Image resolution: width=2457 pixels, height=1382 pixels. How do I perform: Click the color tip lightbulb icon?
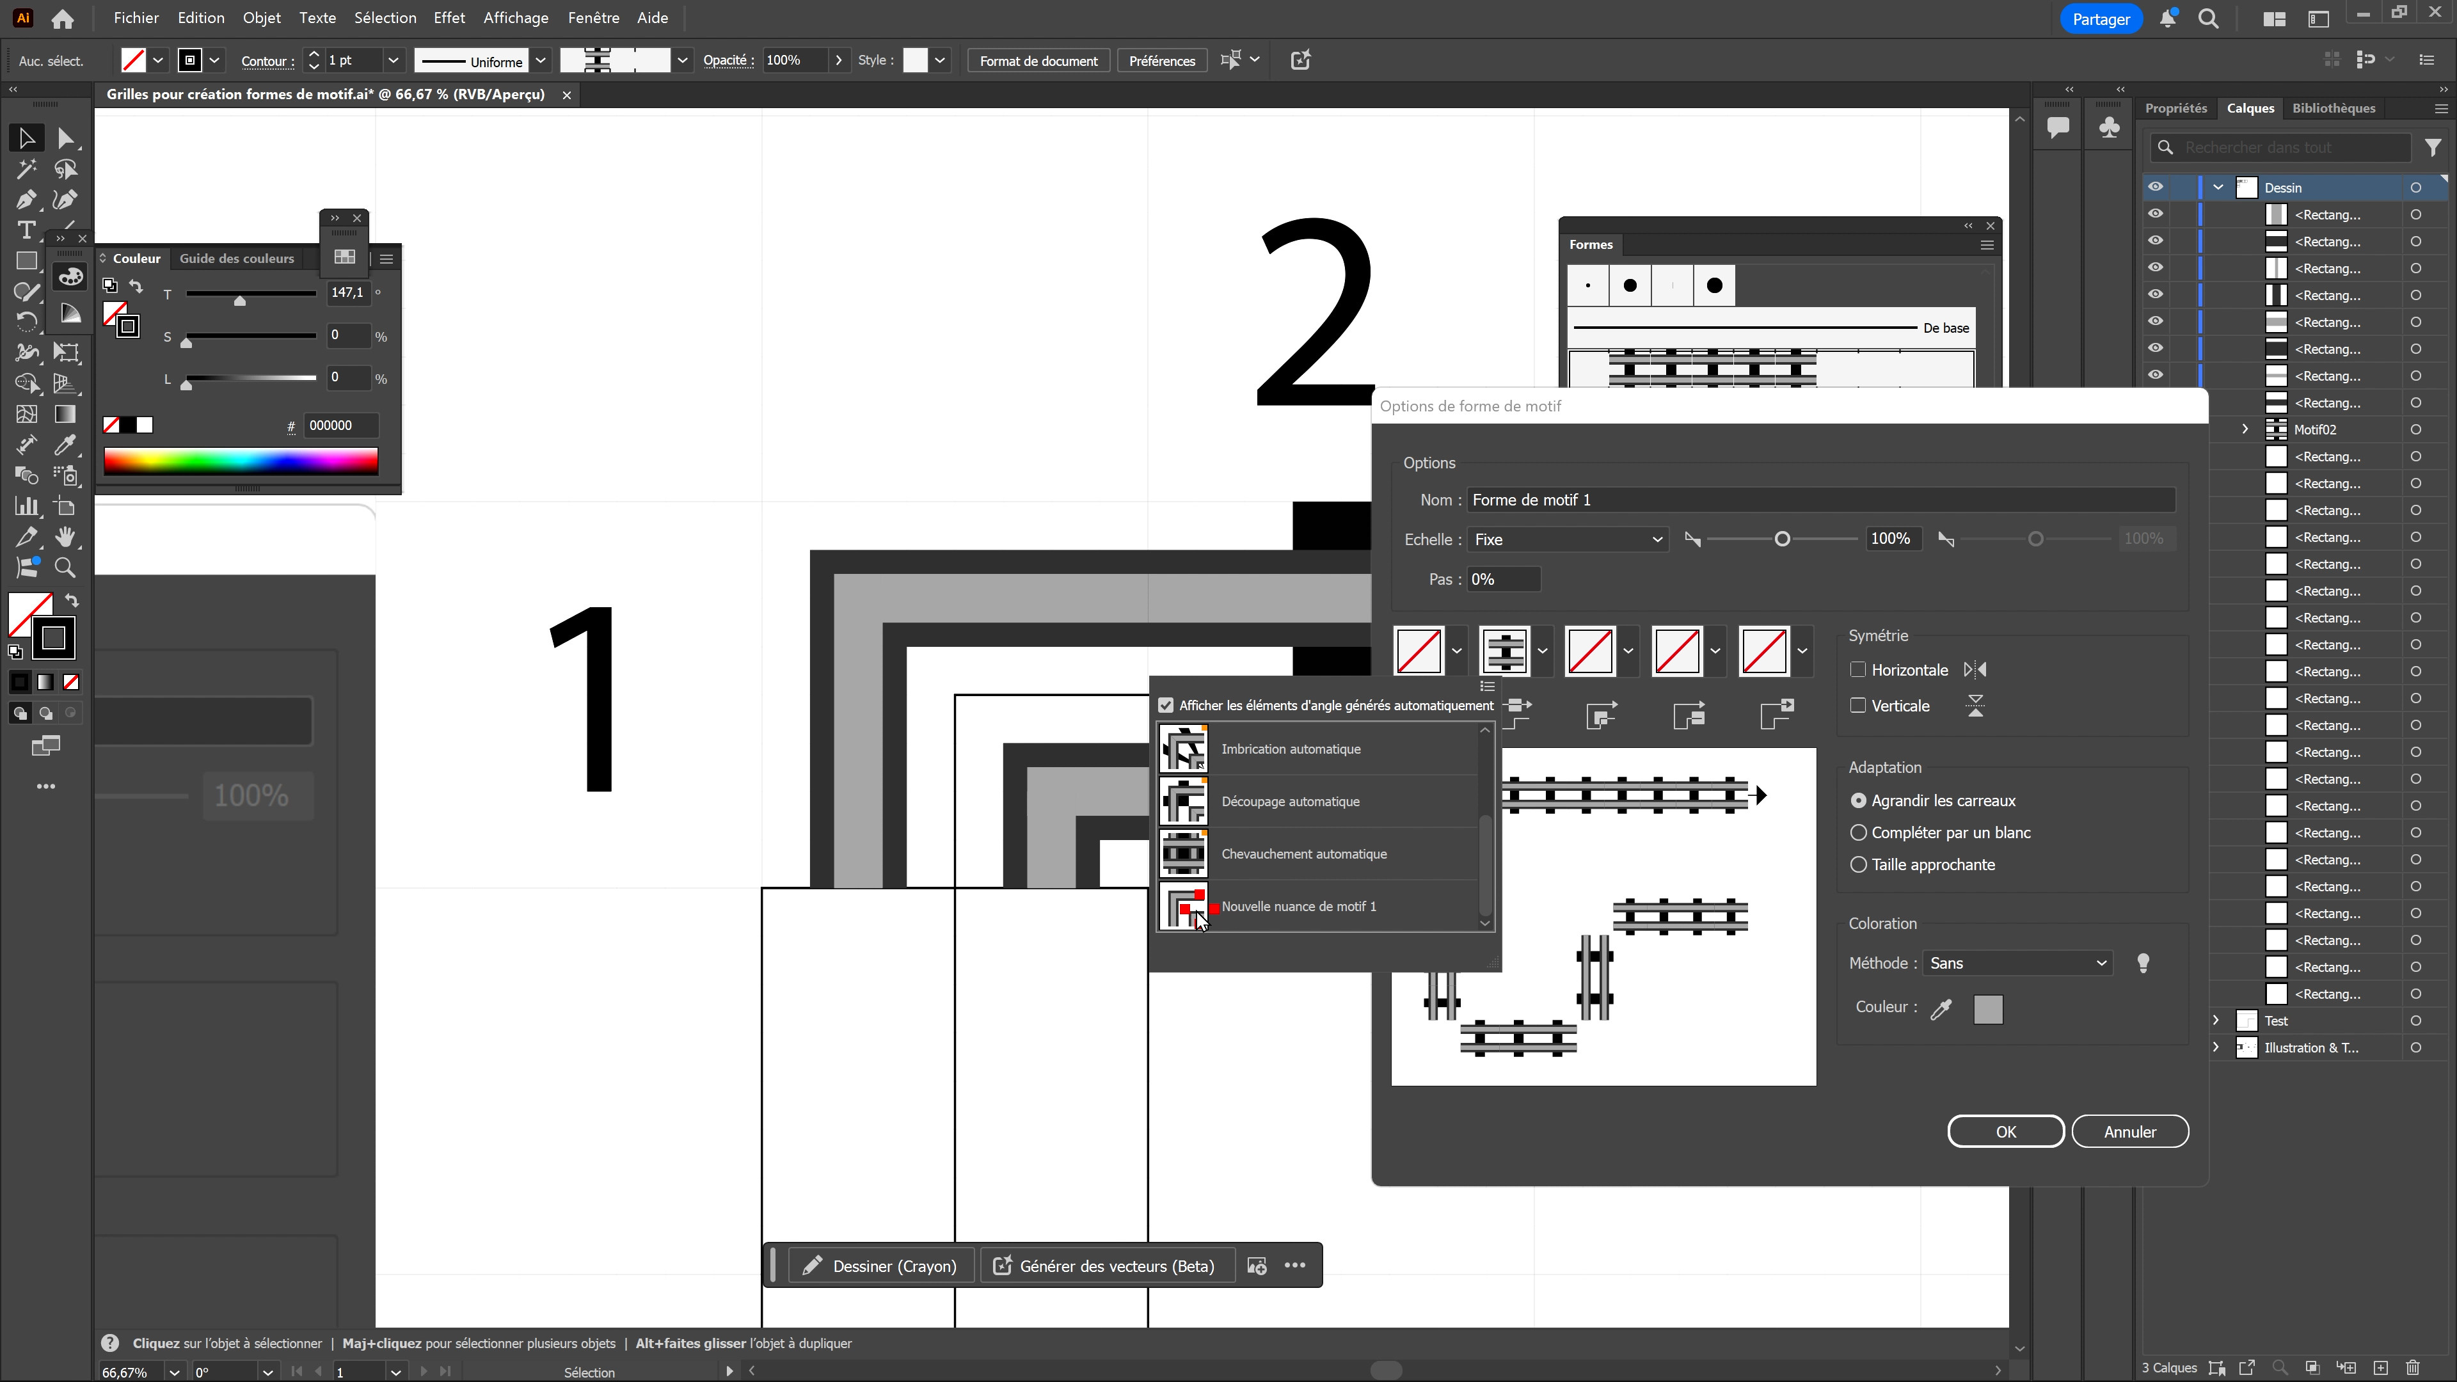point(2143,964)
